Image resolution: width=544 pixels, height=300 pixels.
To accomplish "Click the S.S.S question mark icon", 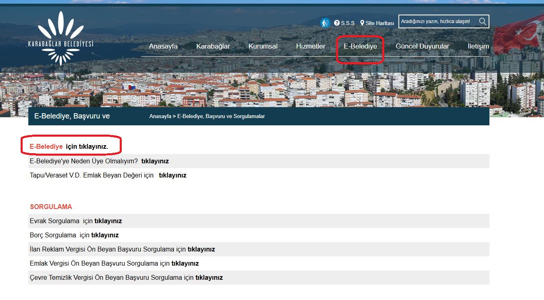I will (337, 23).
